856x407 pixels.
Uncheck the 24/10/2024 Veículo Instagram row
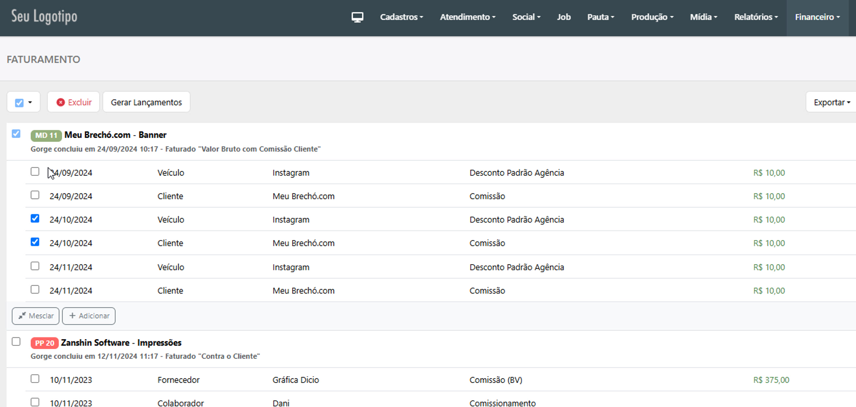[35, 219]
